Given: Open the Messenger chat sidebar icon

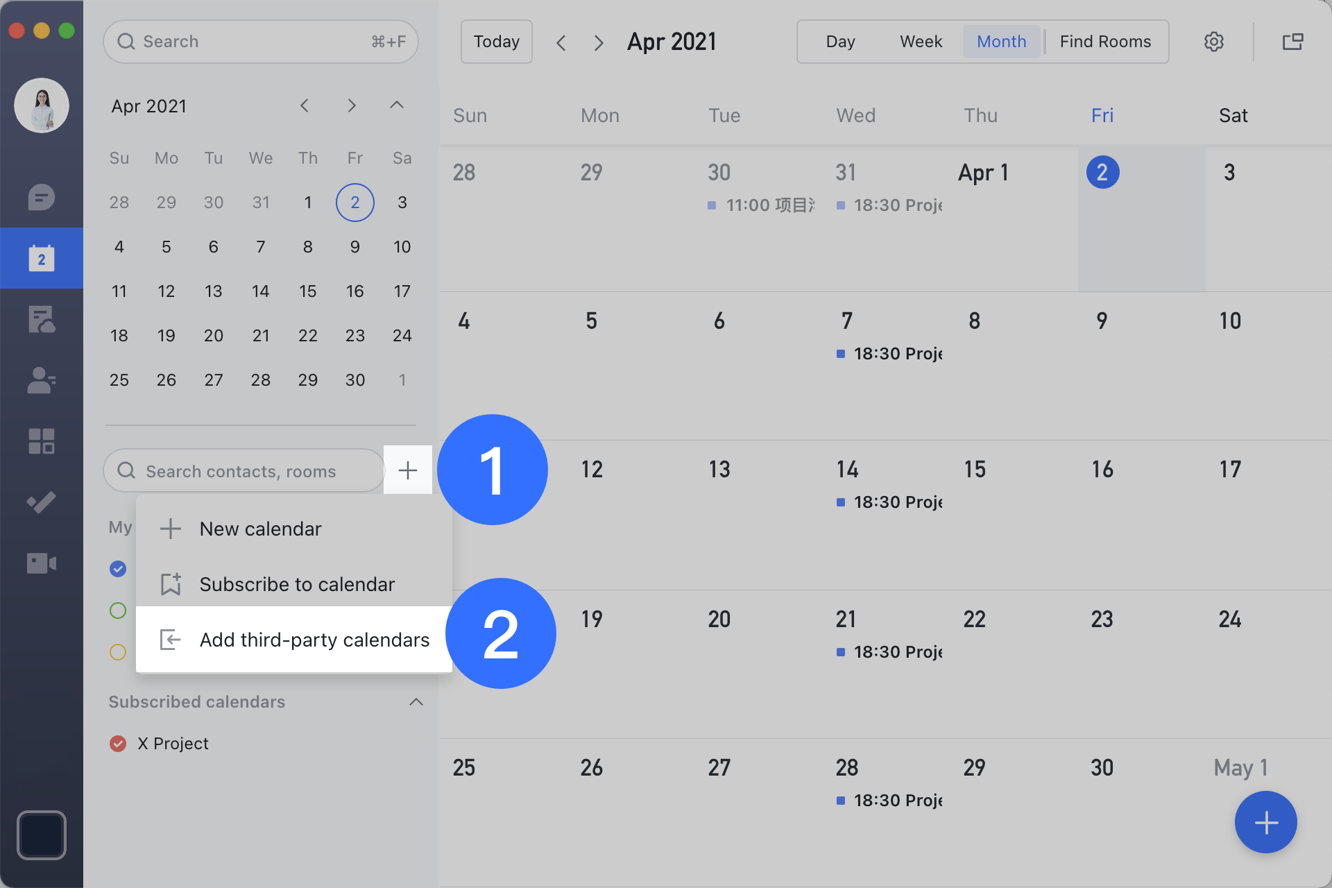Looking at the screenshot, I should click(x=42, y=198).
